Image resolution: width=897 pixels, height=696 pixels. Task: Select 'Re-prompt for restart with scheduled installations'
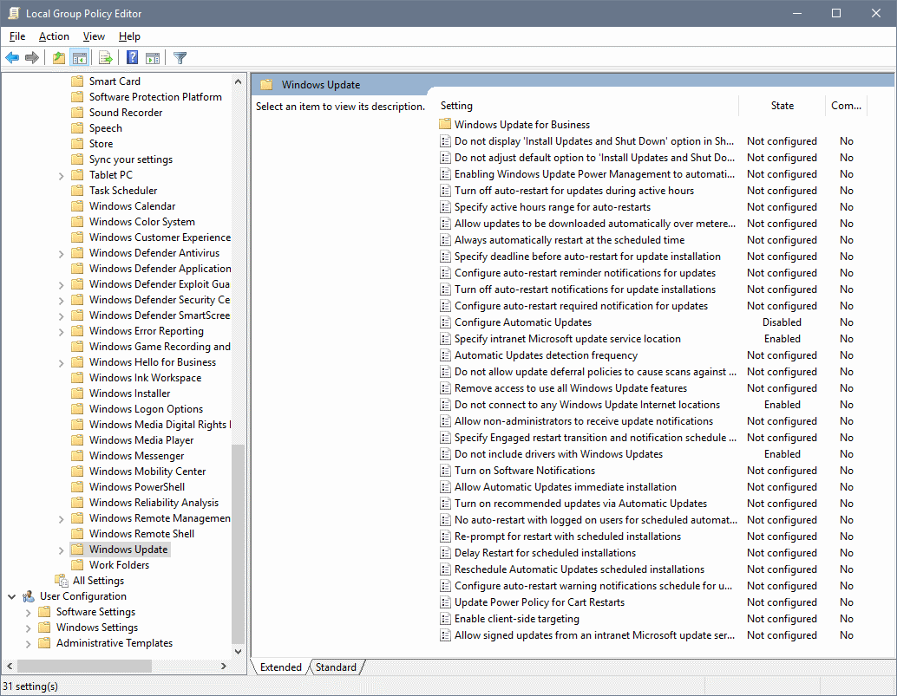(567, 537)
